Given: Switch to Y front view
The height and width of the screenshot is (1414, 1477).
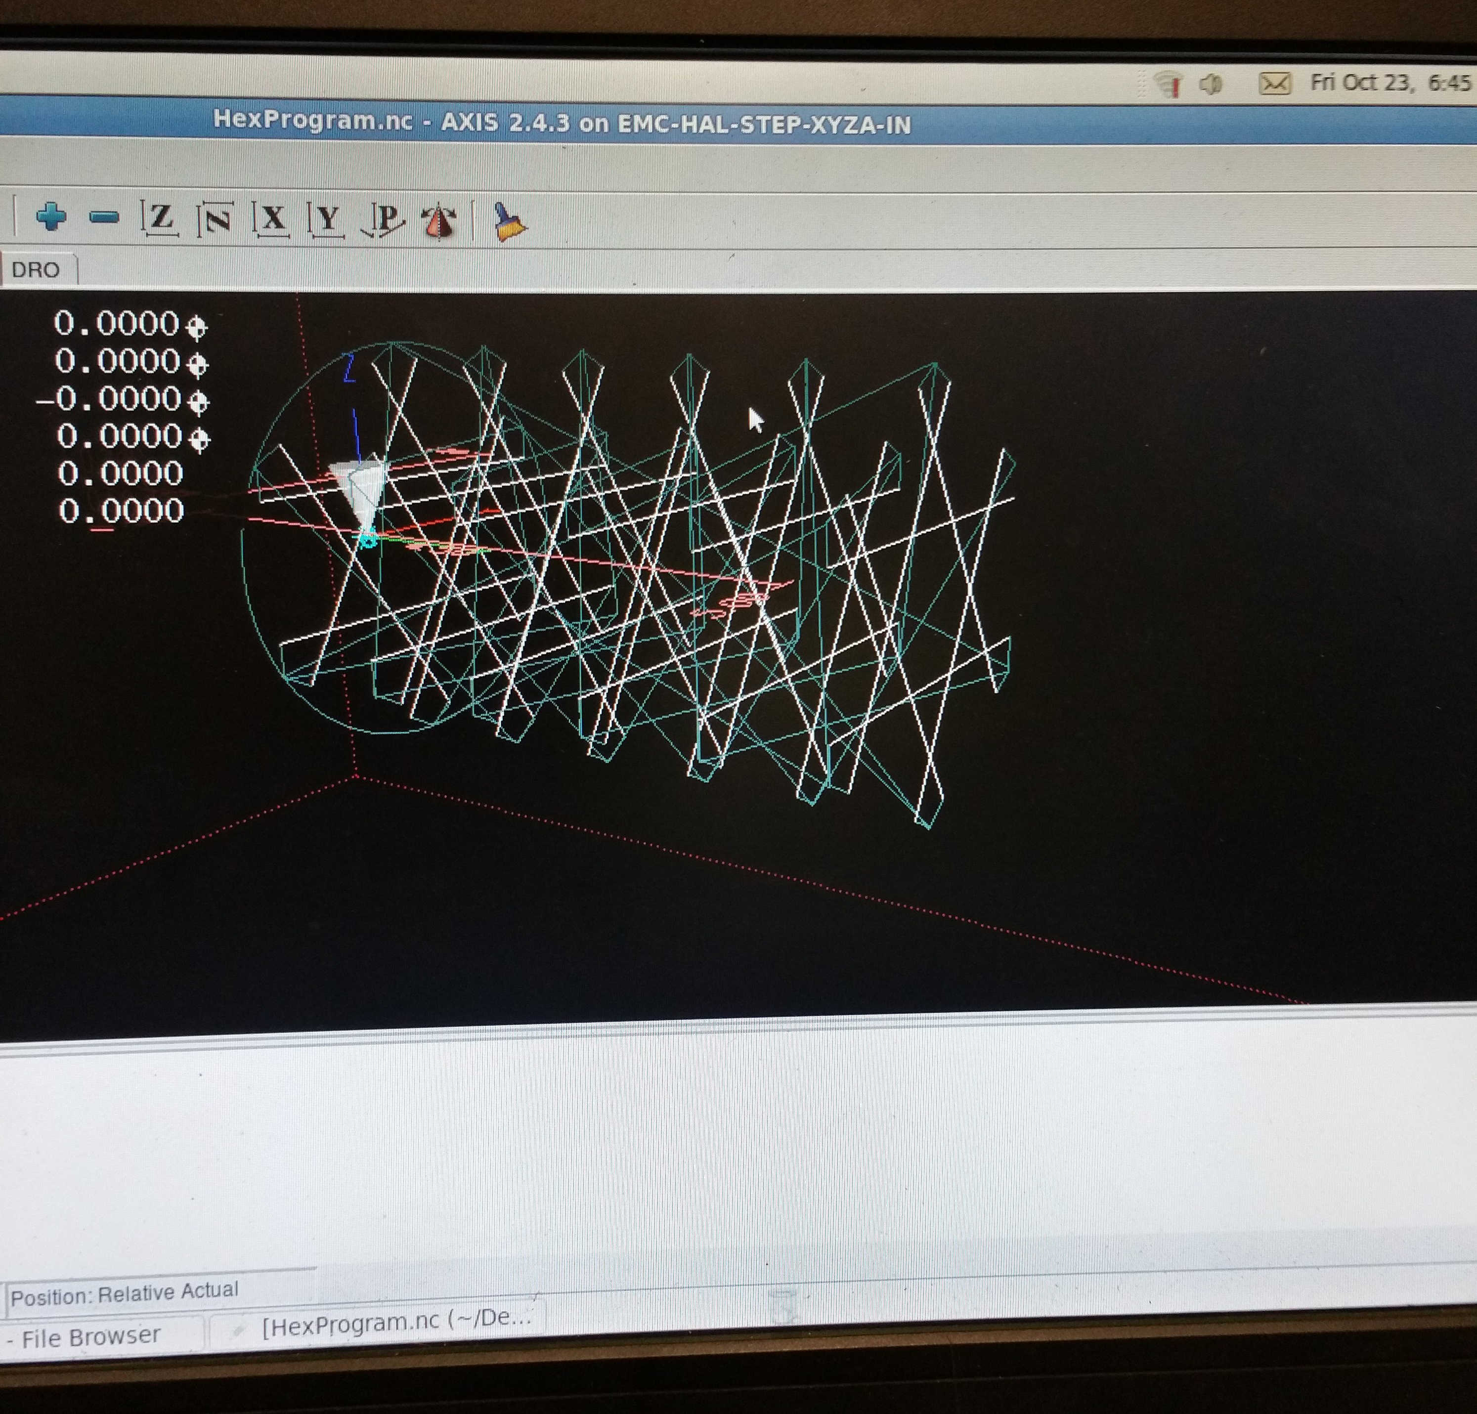Looking at the screenshot, I should 326,221.
